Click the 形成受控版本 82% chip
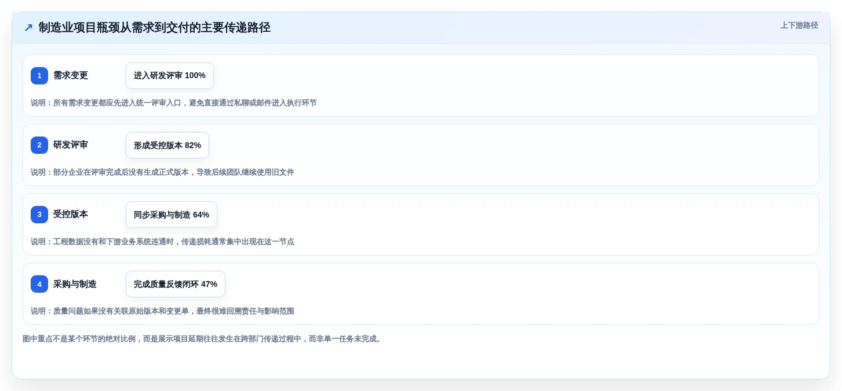The height and width of the screenshot is (391, 842). point(167,145)
